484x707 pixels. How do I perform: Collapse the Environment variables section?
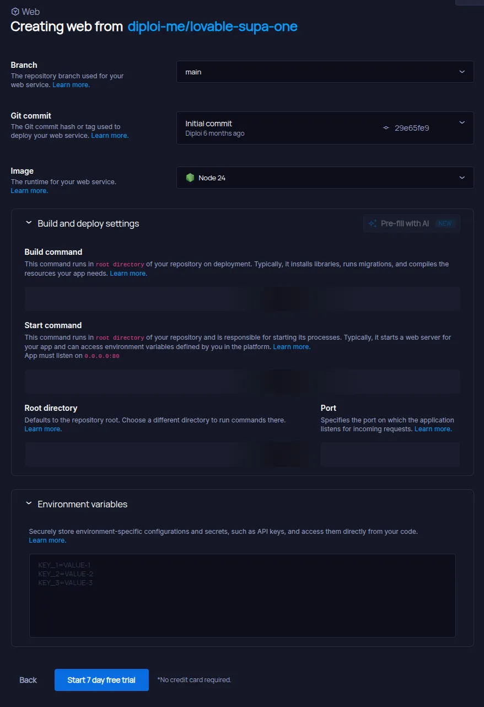click(x=29, y=504)
